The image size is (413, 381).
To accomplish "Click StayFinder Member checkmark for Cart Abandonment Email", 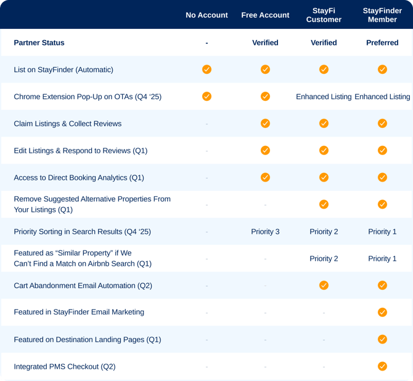I will pos(382,285).
